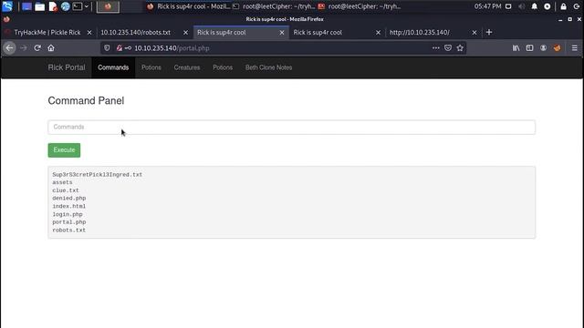
Task: Switch to second Rick is sup4r cool tab
Action: tap(318, 33)
